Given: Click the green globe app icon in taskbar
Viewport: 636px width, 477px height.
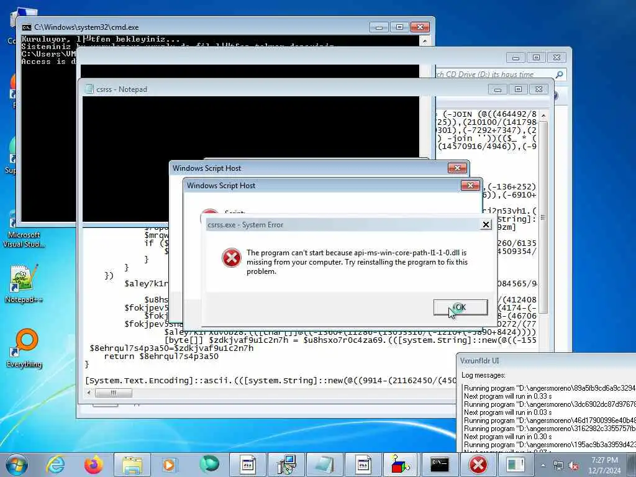Looking at the screenshot, I should coord(209,464).
